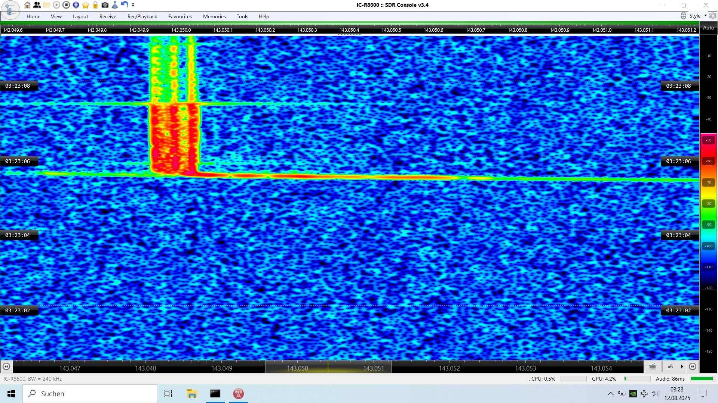This screenshot has width=718, height=403.
Task: Click the camera screenshot icon
Action: (105, 5)
